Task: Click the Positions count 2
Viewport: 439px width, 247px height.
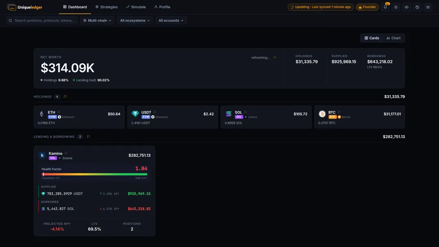Action: point(132,229)
